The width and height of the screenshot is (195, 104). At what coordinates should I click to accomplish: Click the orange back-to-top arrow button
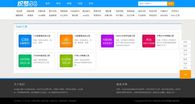pyautogui.click(x=185, y=75)
